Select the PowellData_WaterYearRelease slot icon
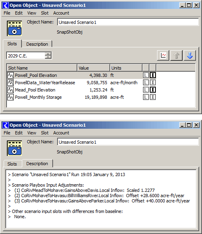This screenshot has width=202, height=234. [11, 83]
